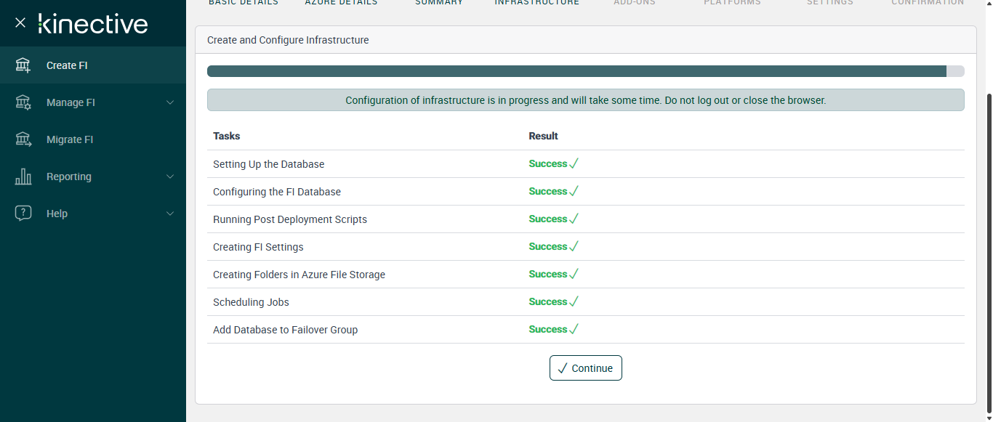Image resolution: width=993 pixels, height=422 pixels.
Task: Click the Help question bubble icon
Action: coord(23,214)
